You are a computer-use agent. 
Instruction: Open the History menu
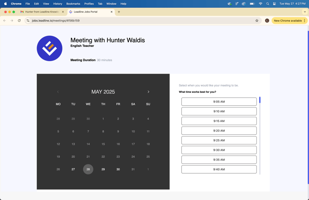pyautogui.click(x=58, y=4)
